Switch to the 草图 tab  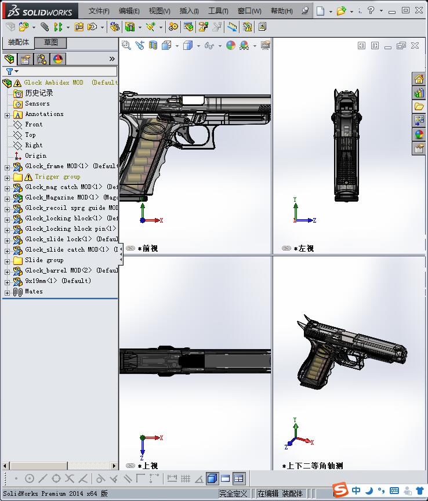coord(50,42)
